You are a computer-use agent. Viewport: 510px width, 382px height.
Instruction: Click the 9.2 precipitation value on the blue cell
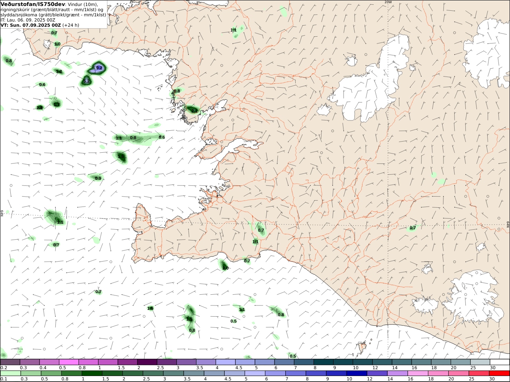[100, 68]
